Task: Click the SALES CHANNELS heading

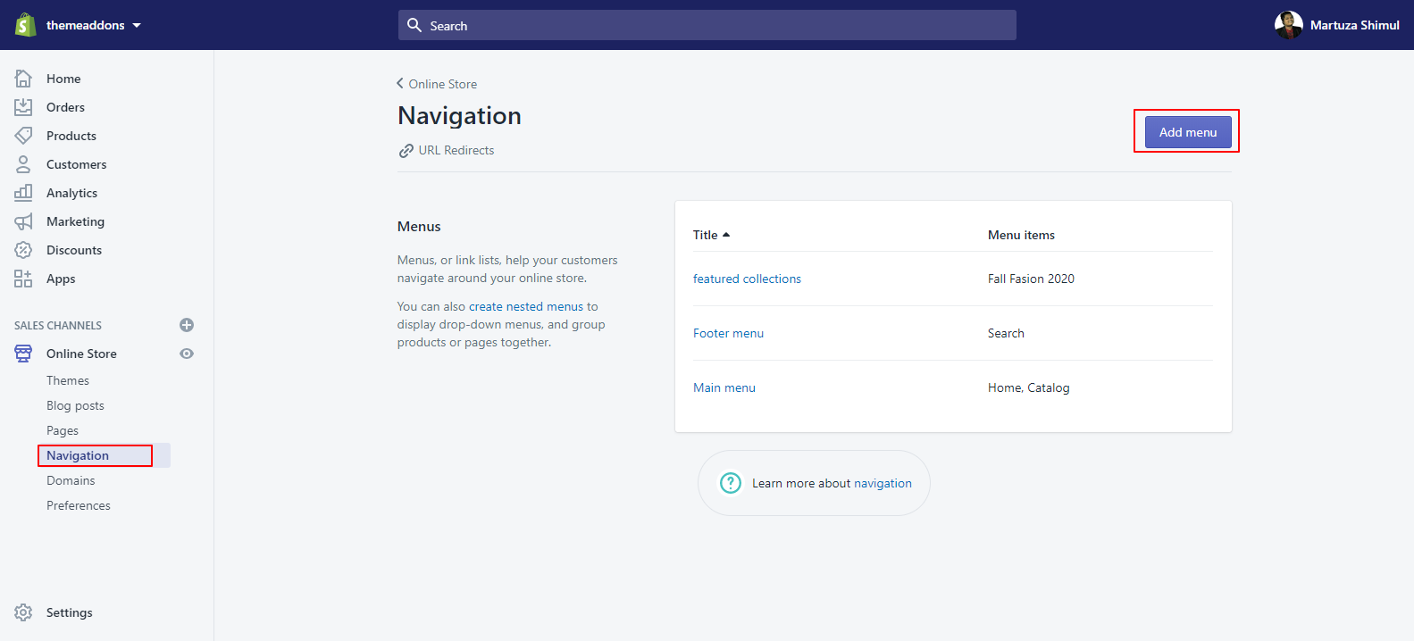Action: 58,325
